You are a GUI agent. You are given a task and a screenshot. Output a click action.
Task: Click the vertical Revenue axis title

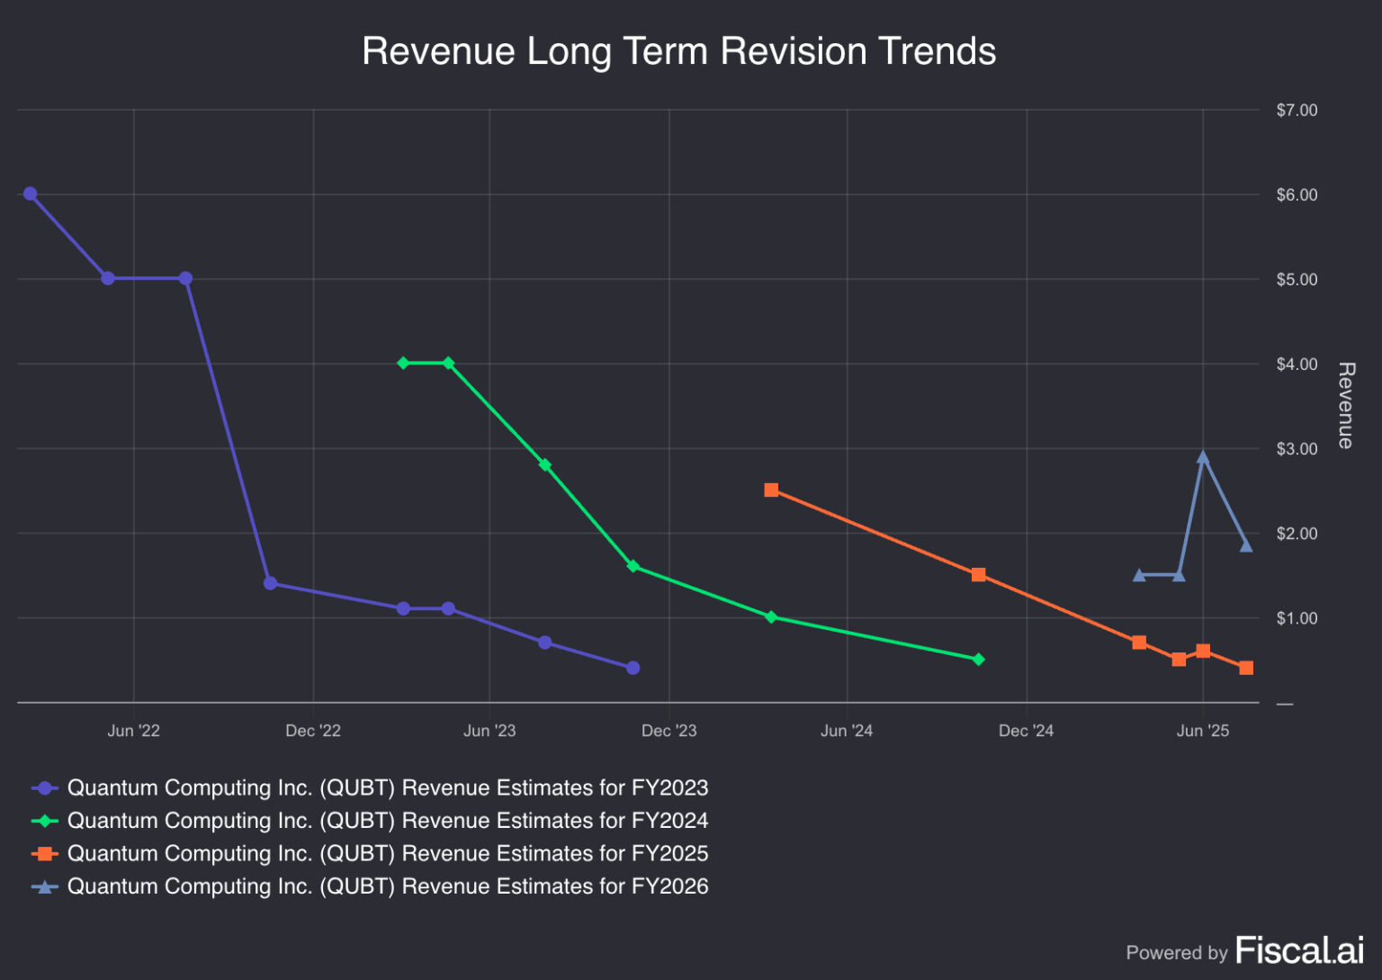[x=1345, y=405]
